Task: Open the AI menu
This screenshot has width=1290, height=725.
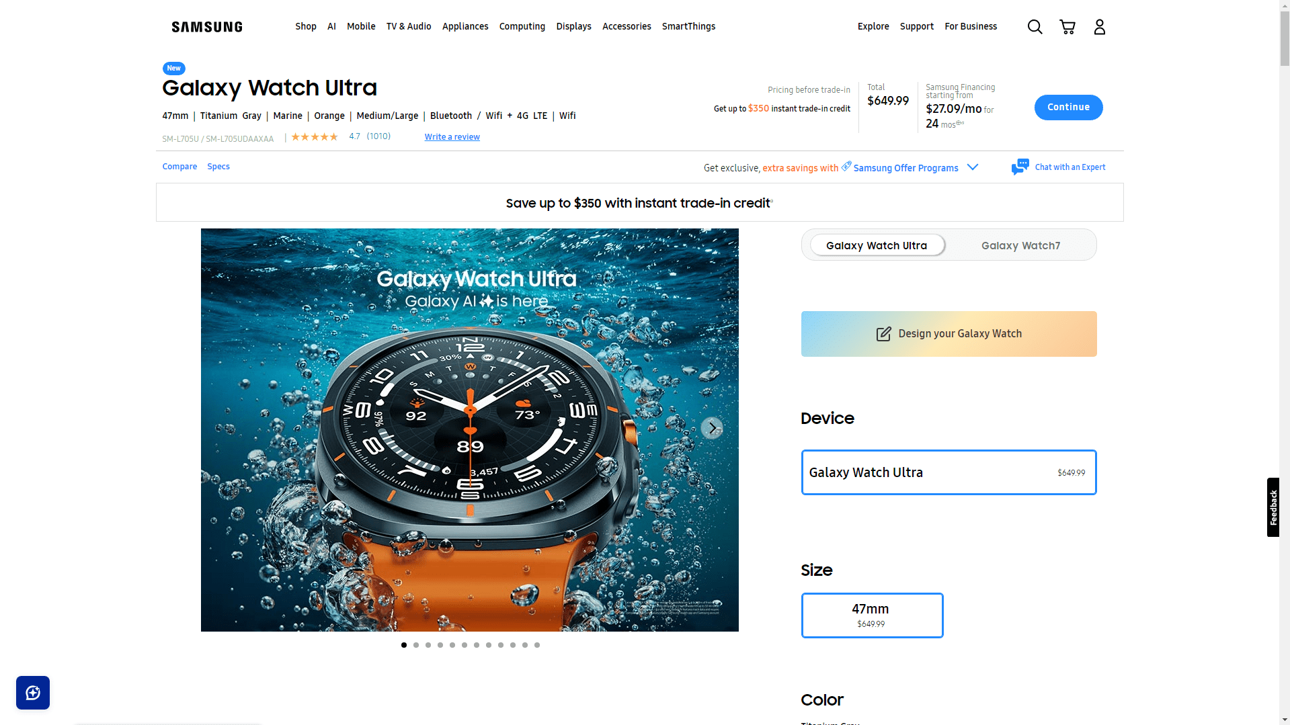Action: (331, 26)
